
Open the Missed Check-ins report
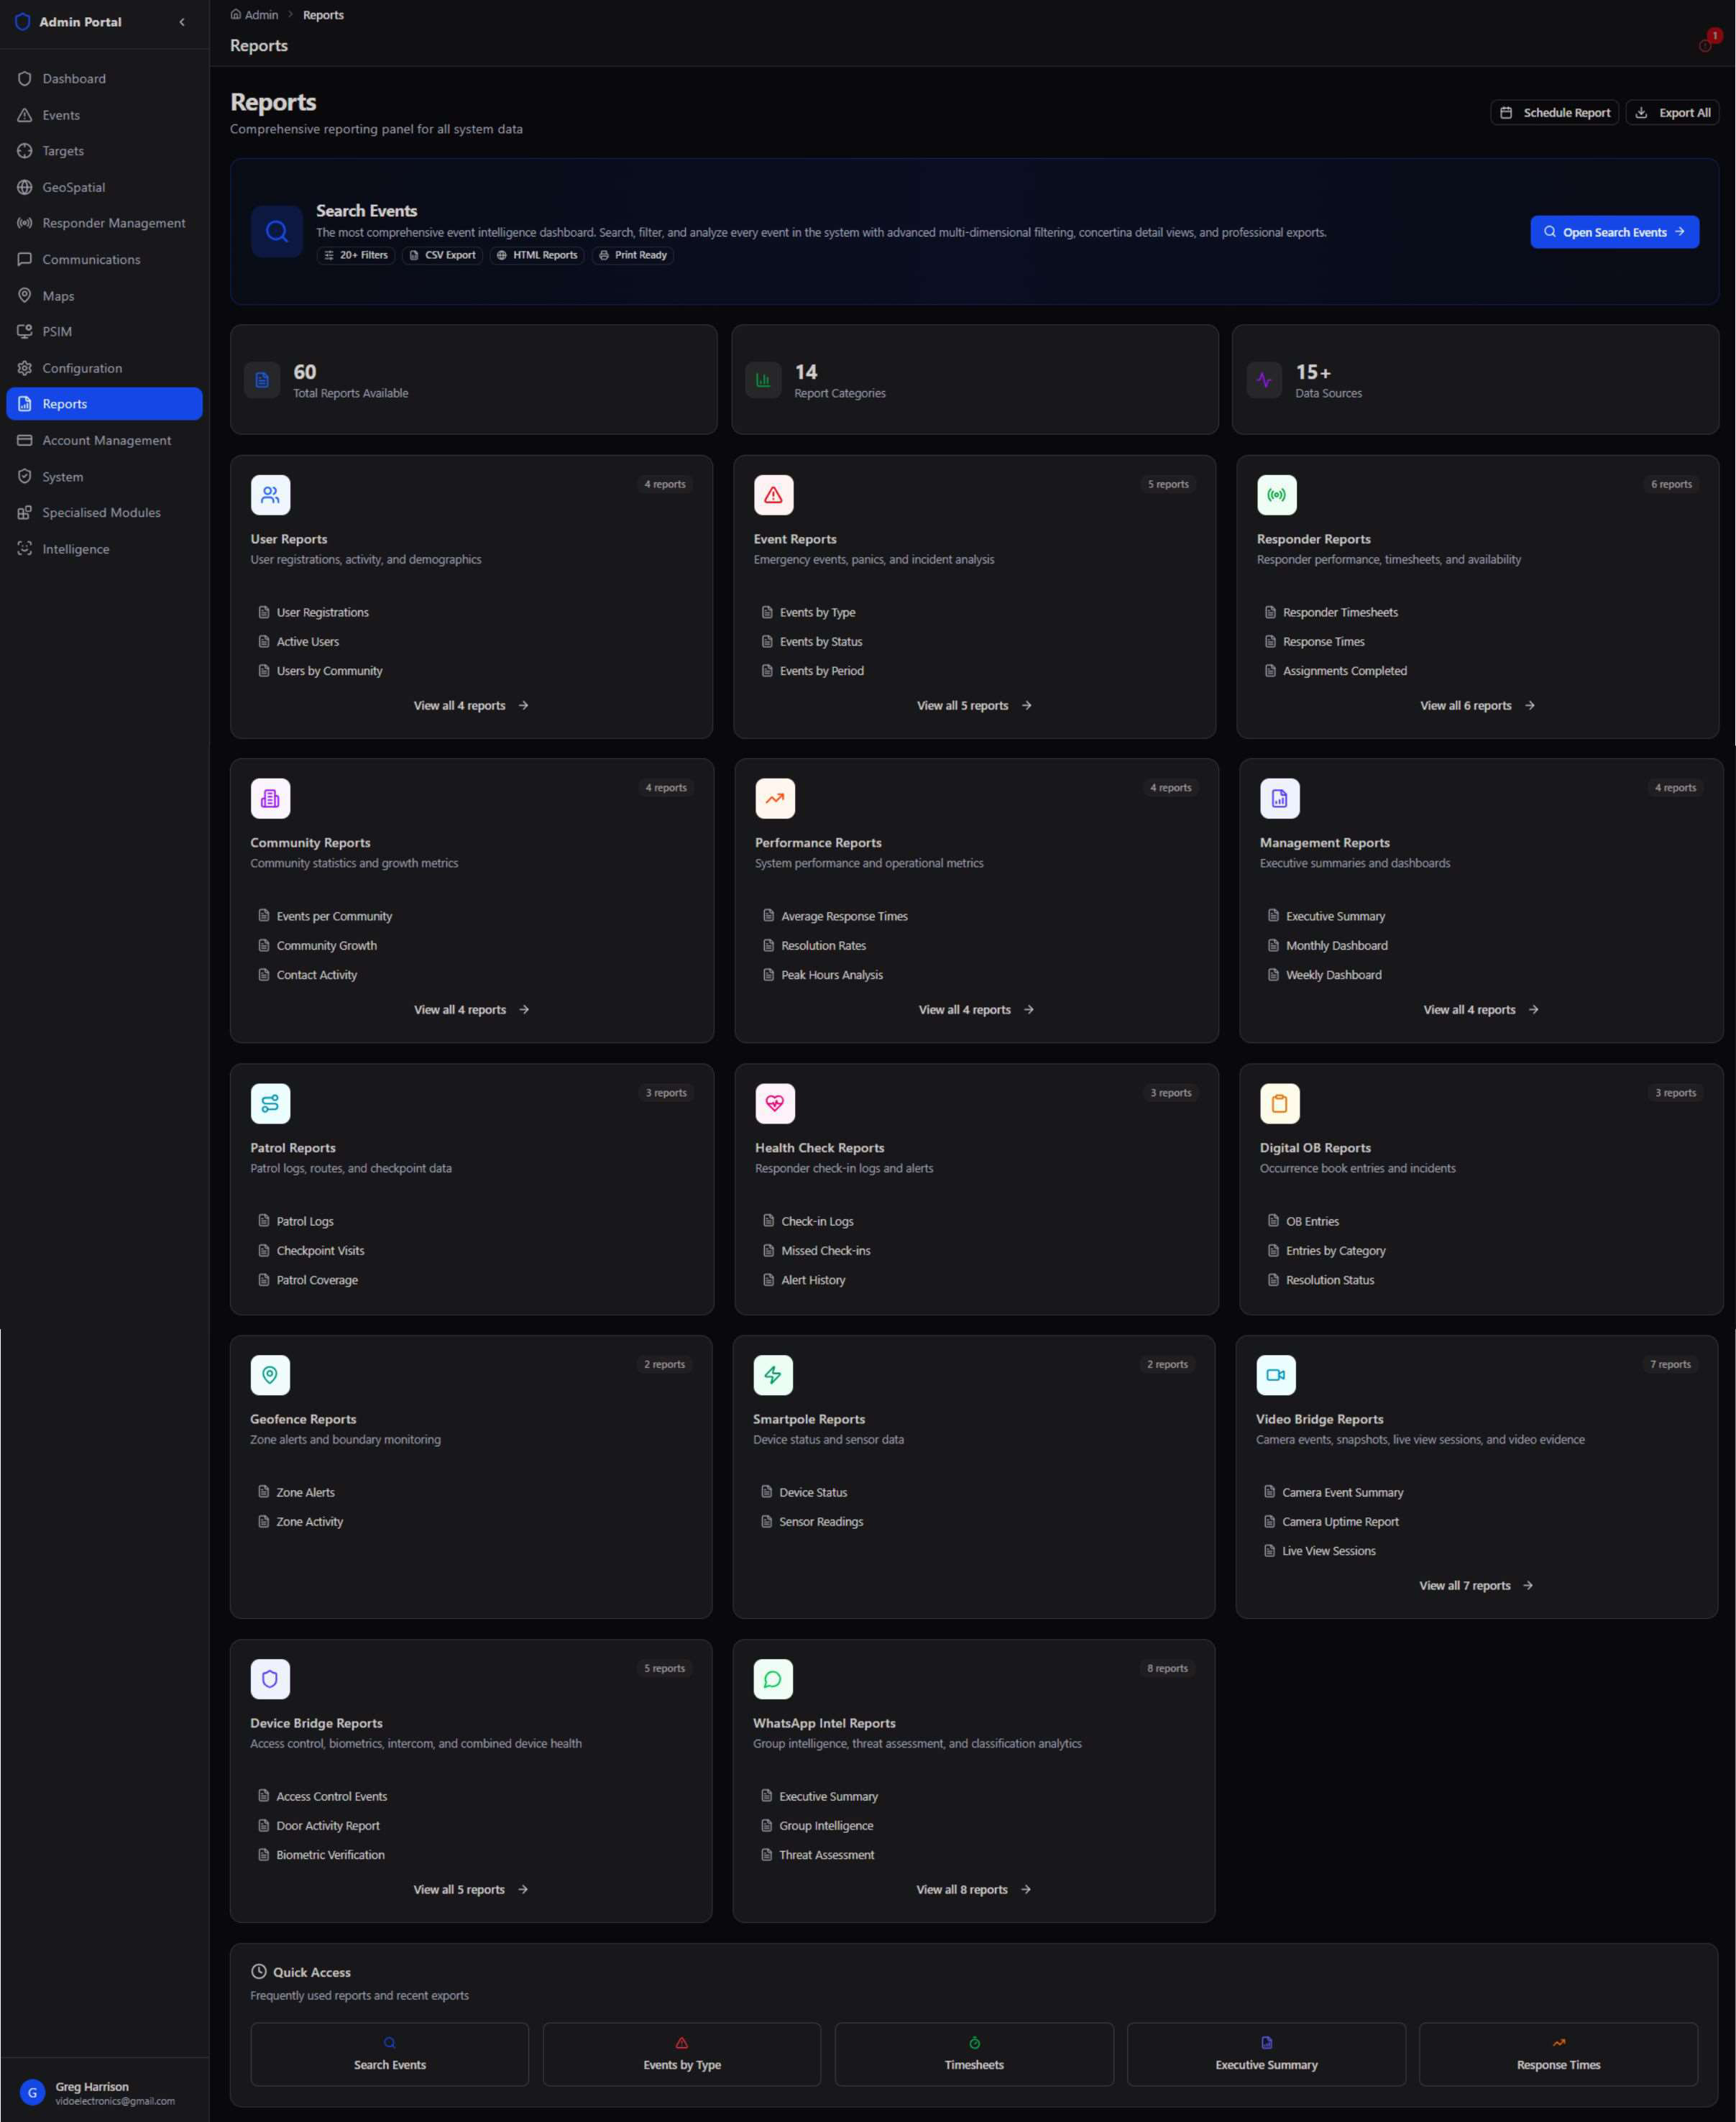click(x=816, y=1251)
